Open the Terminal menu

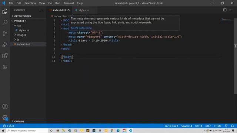(69, 3)
